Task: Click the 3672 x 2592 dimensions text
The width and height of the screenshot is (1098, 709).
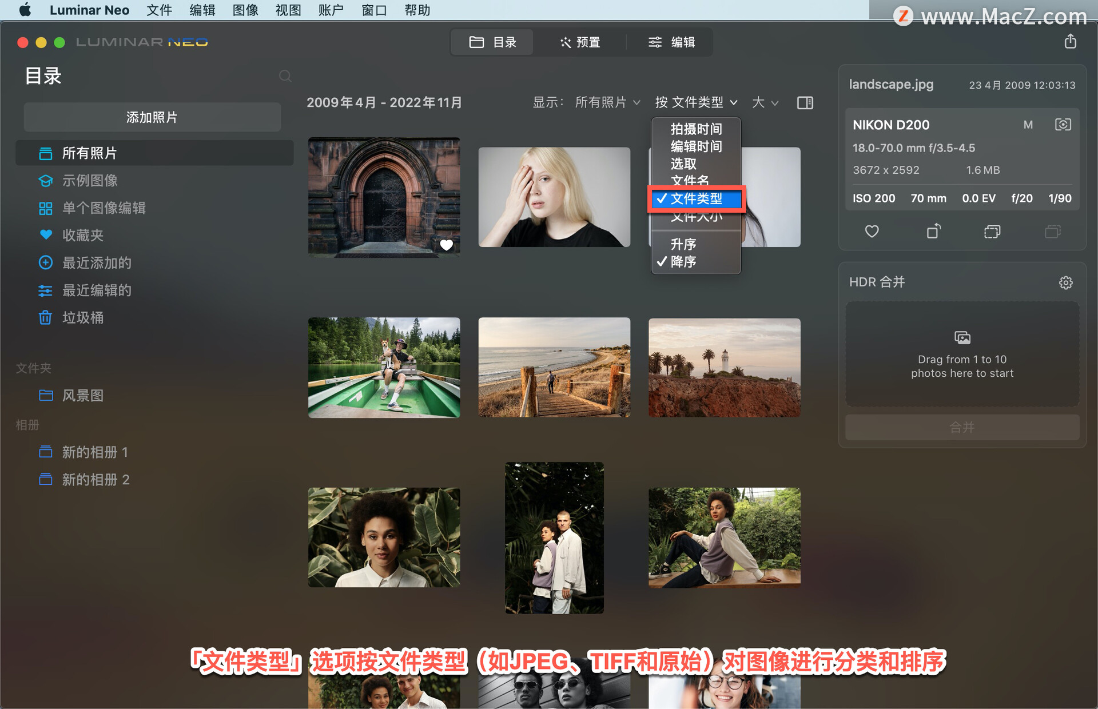Action: (x=886, y=170)
